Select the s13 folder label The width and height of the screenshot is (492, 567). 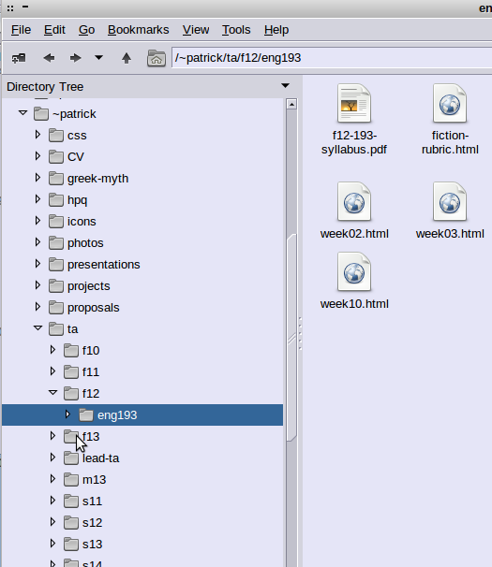click(x=92, y=545)
